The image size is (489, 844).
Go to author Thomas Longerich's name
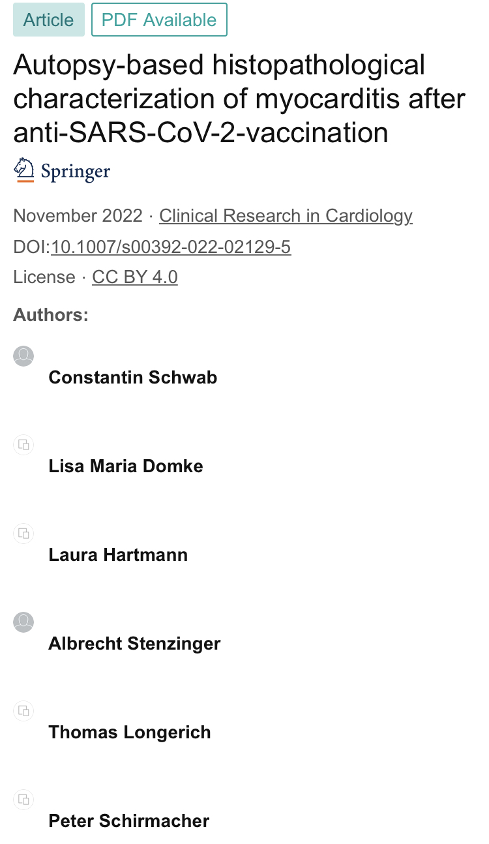click(130, 732)
